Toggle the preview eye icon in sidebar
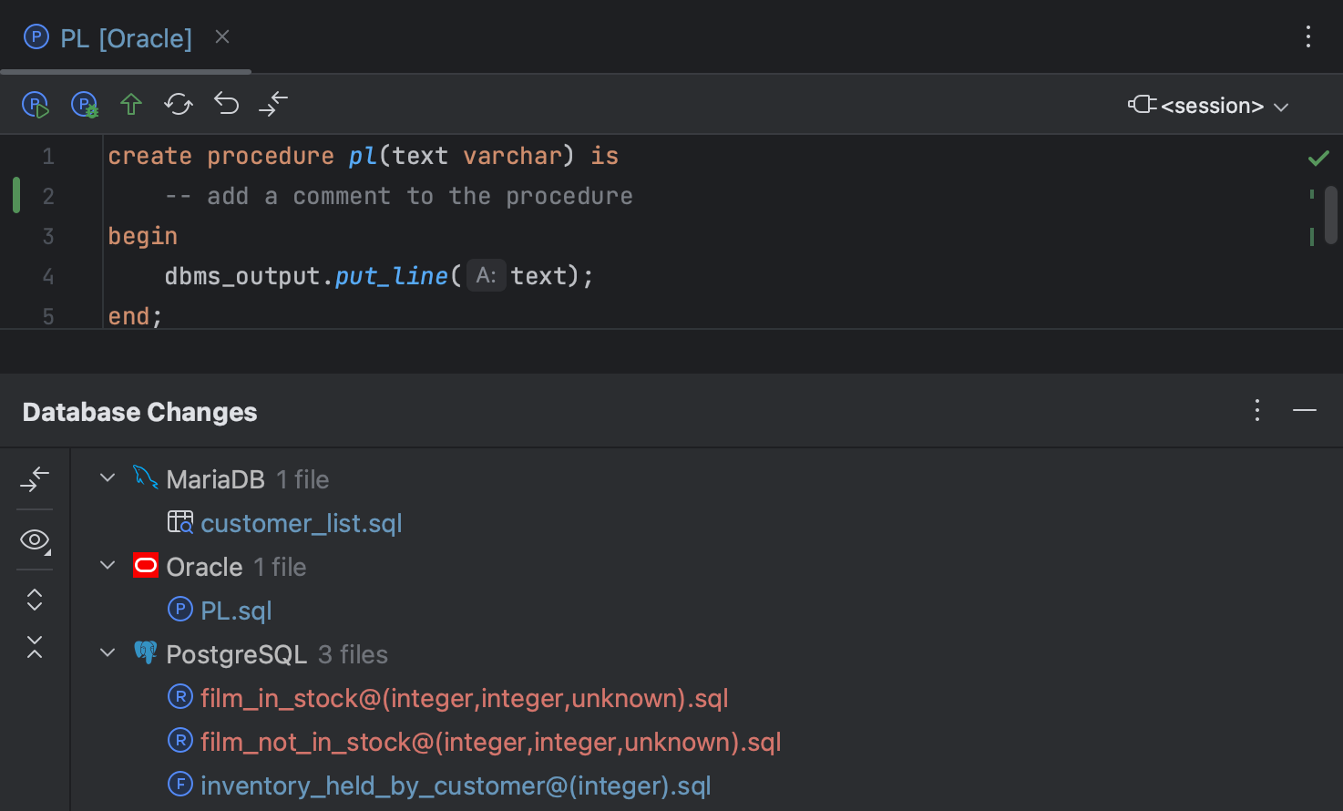Screen dimensions: 1343x811 pos(34,539)
